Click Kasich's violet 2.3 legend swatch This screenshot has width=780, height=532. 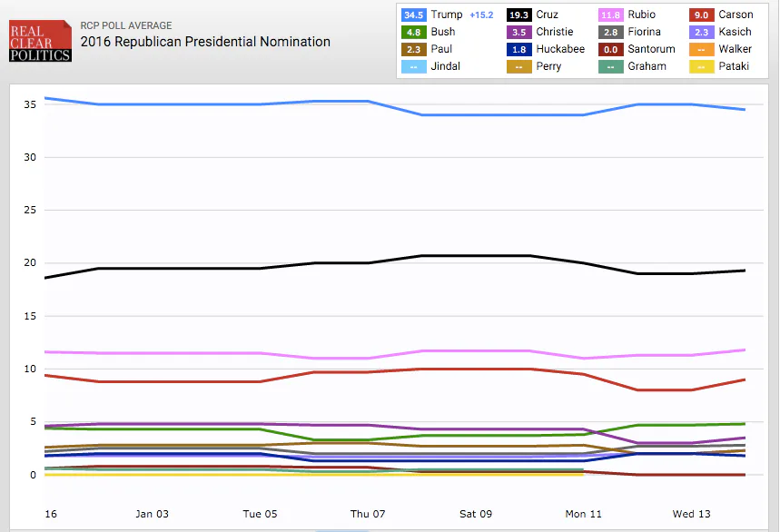pos(701,33)
